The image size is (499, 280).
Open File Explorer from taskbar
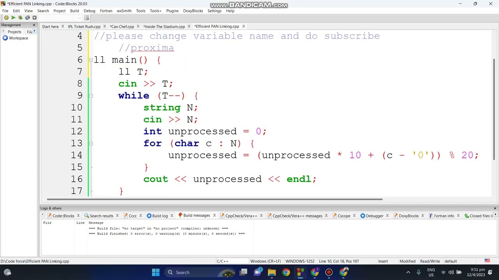tap(272, 272)
